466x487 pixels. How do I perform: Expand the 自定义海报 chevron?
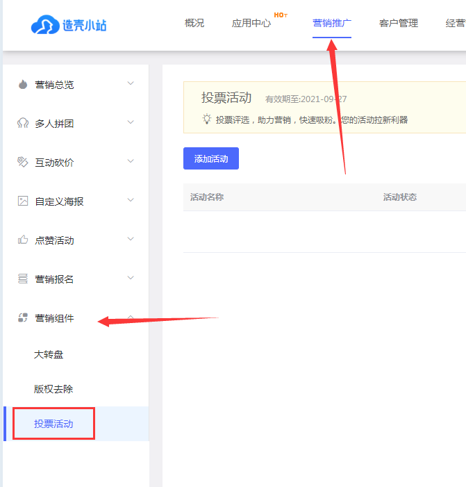tap(131, 199)
